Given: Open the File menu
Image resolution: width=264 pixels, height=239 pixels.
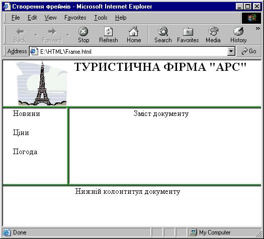Looking at the screenshot, I should 16,18.
